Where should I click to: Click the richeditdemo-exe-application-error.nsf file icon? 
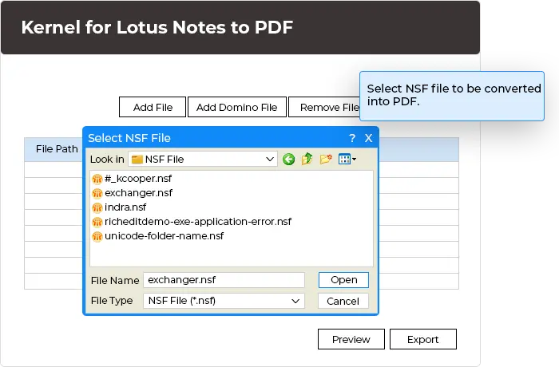(x=97, y=222)
